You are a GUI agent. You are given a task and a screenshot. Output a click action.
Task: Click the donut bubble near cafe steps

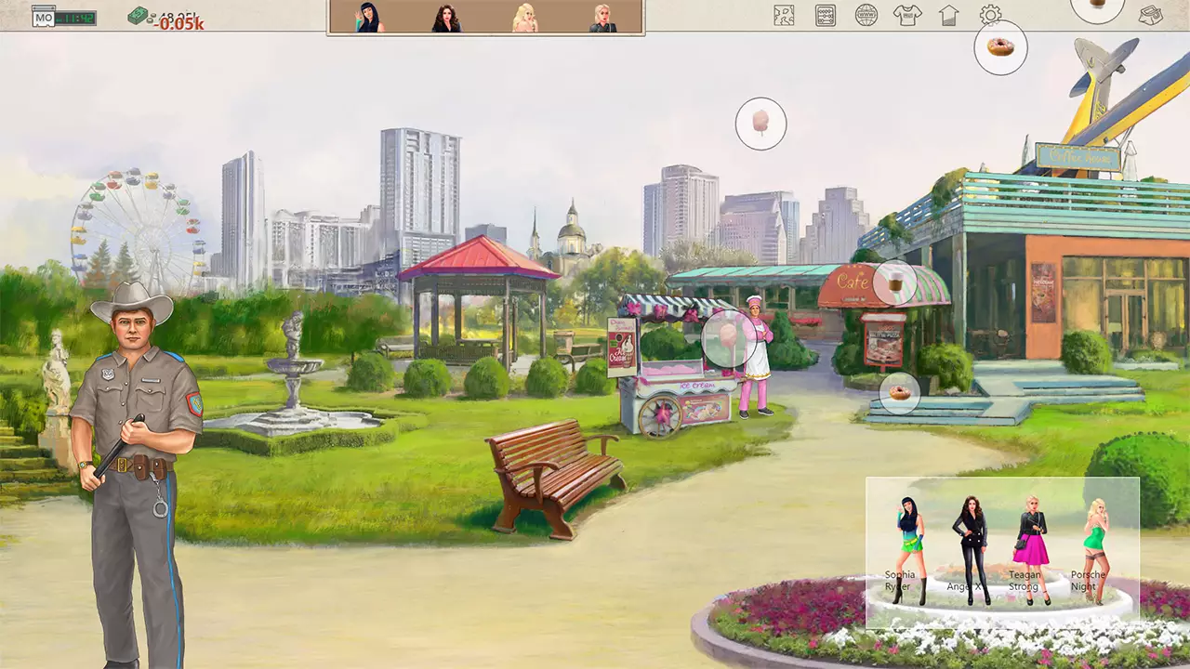pos(899,393)
